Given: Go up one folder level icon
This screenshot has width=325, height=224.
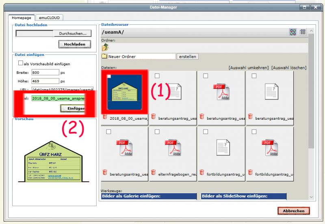Looking at the screenshot, I should tap(105, 47).
